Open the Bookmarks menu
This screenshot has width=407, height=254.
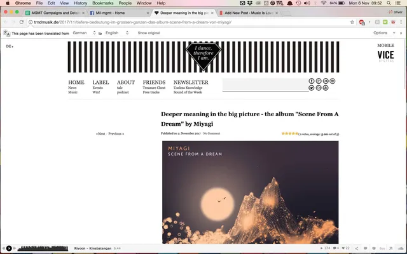pyautogui.click(x=103, y=3)
